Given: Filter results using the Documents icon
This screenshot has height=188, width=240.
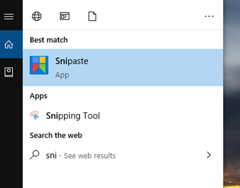Looking at the screenshot, I should [92, 16].
